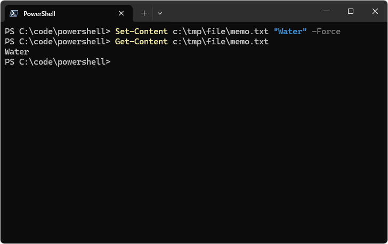Click the second line's PS prompt
This screenshot has height=244, width=388.
point(58,42)
